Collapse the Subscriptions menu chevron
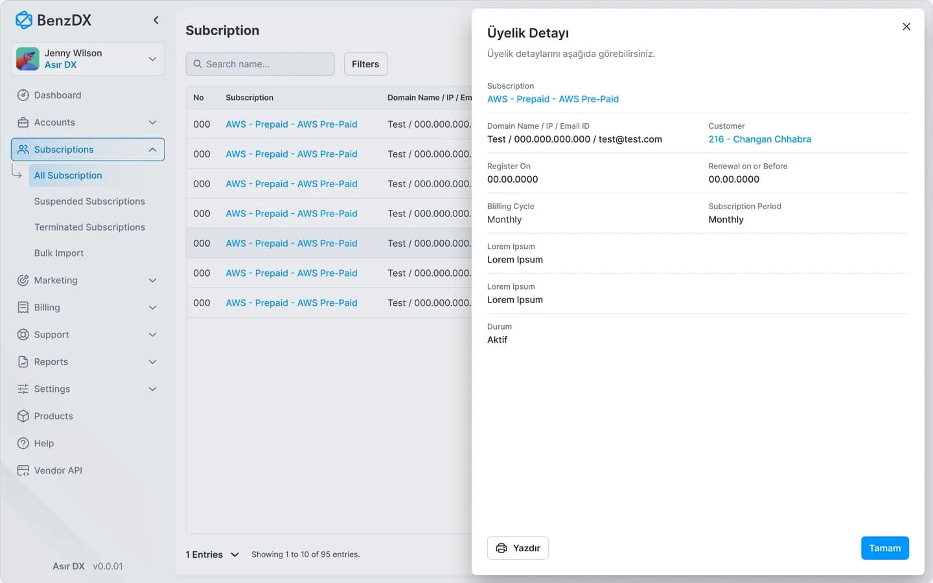The height and width of the screenshot is (583, 933). [x=152, y=150]
